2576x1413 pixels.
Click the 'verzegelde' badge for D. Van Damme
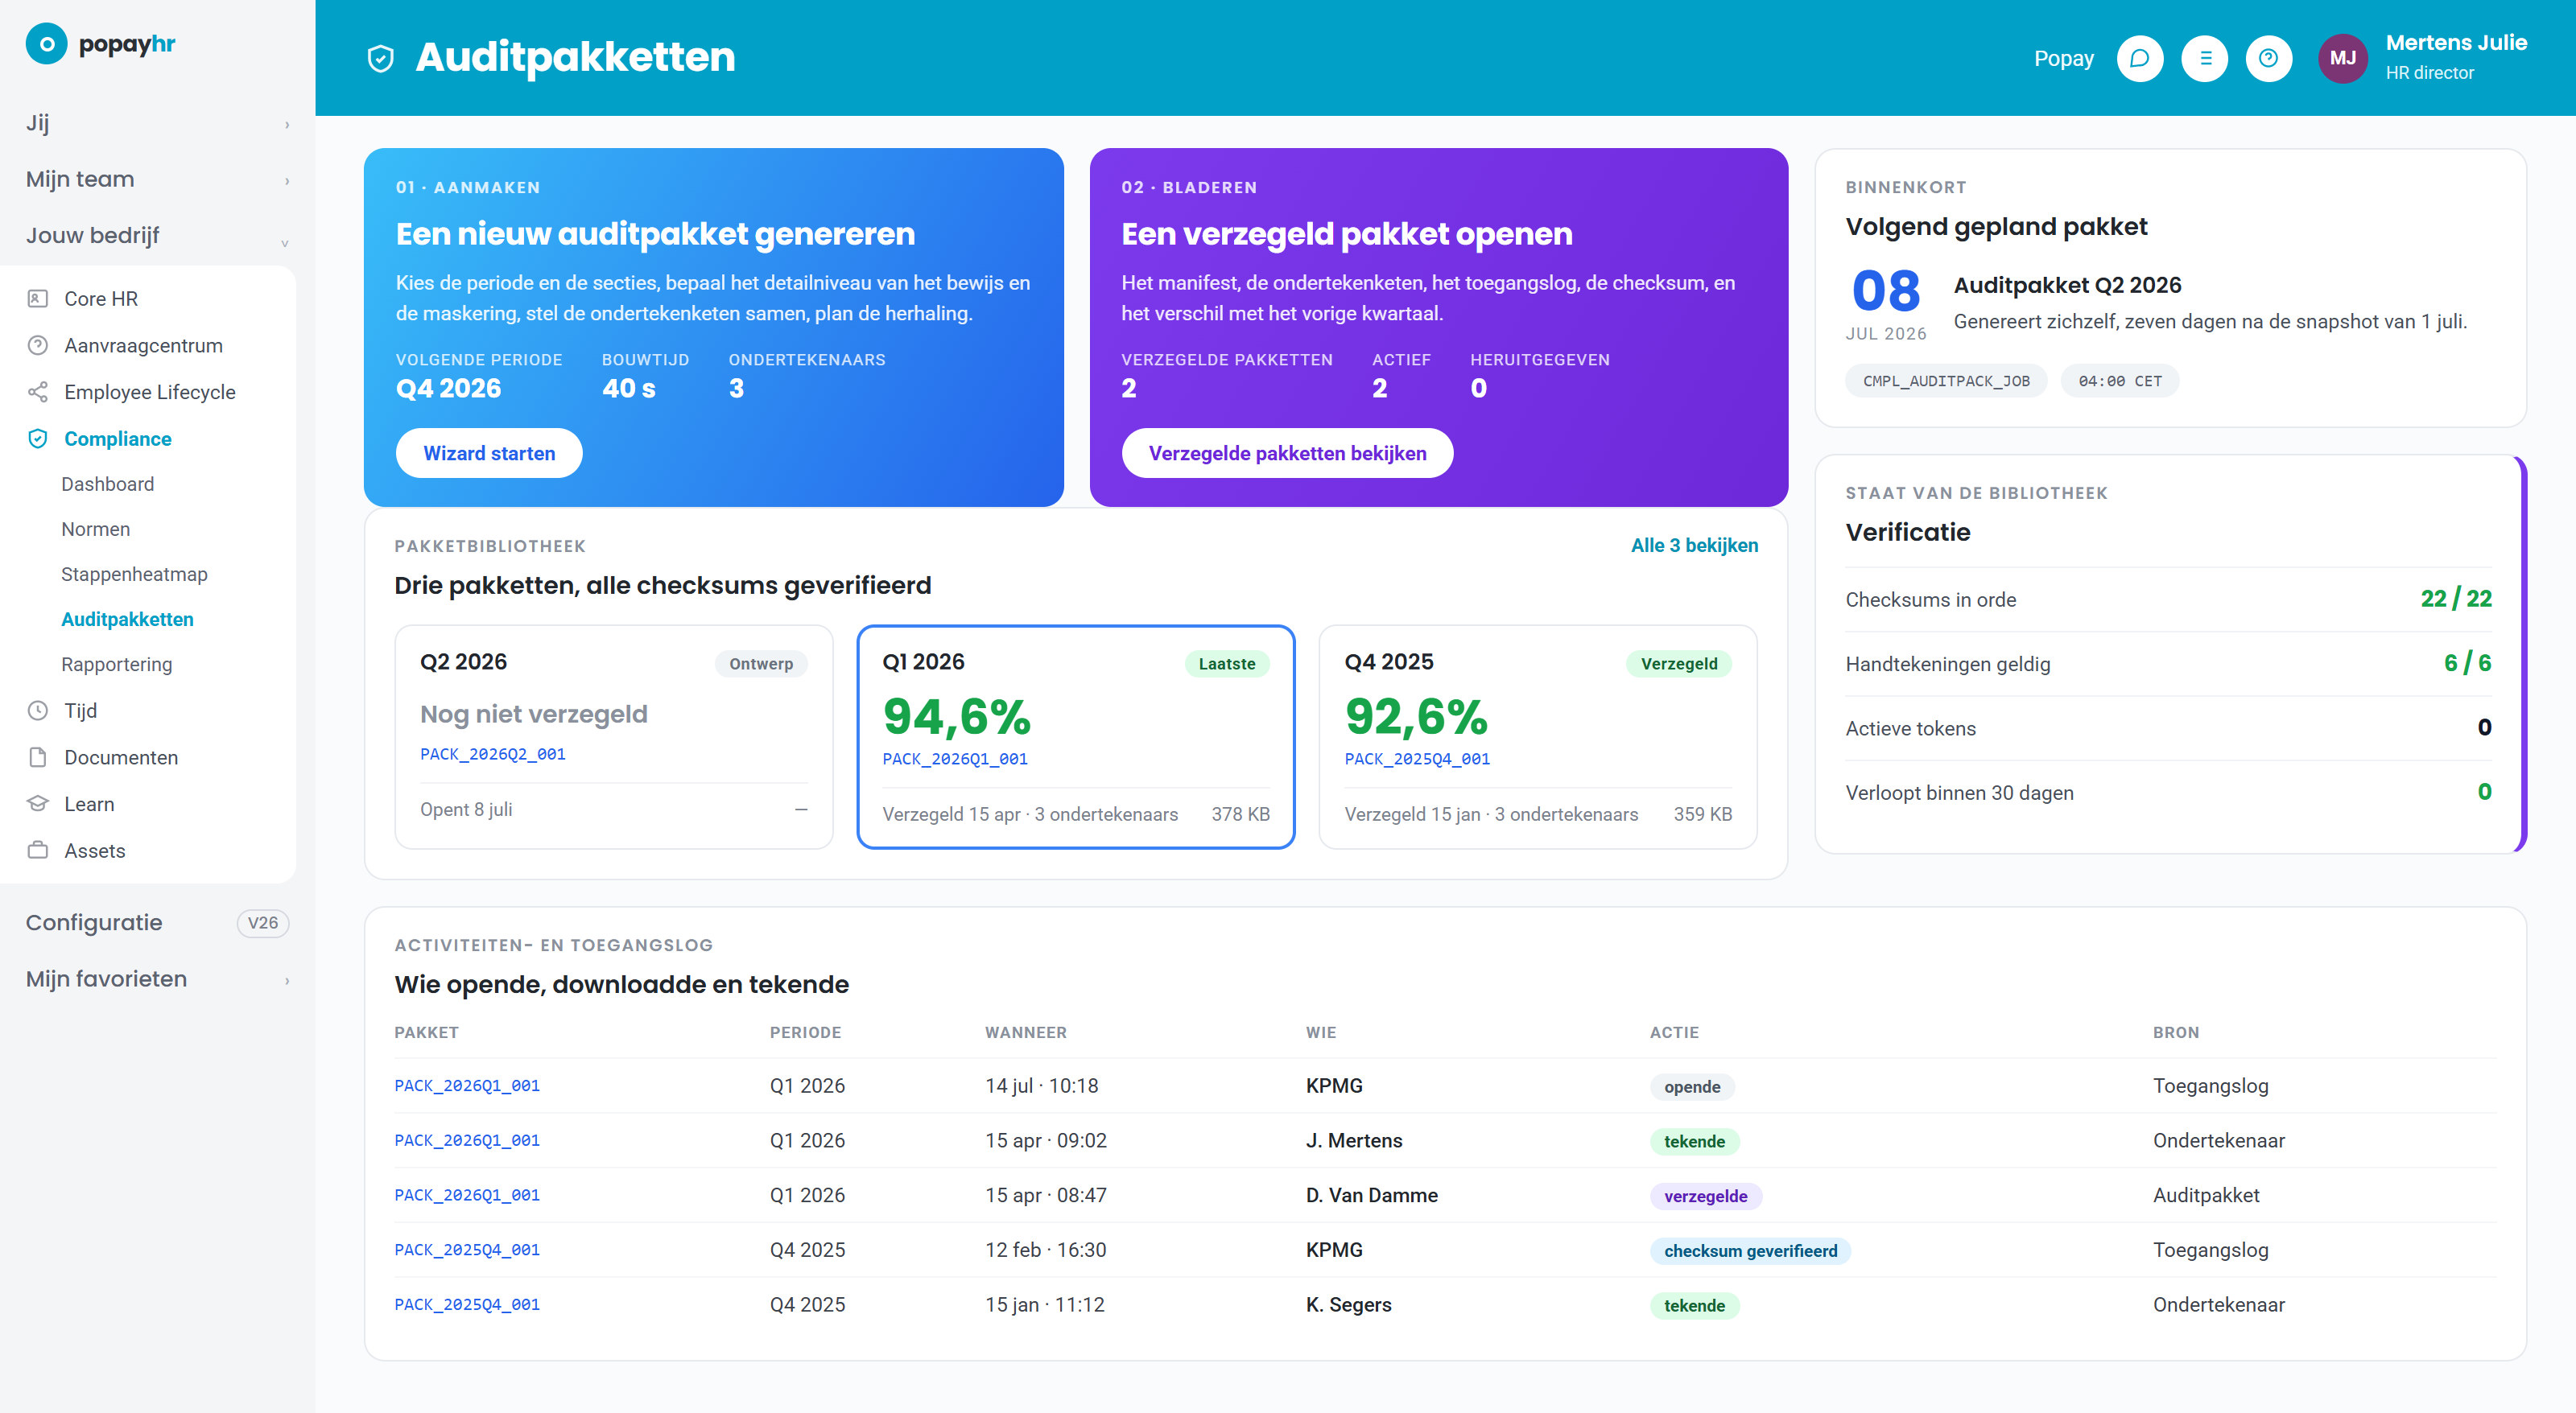point(1705,1197)
